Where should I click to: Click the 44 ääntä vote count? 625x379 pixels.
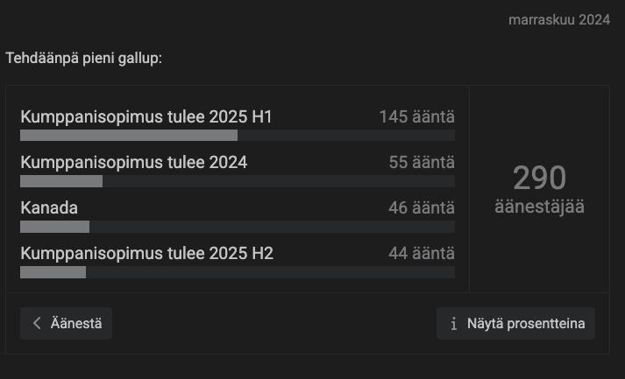tap(422, 253)
